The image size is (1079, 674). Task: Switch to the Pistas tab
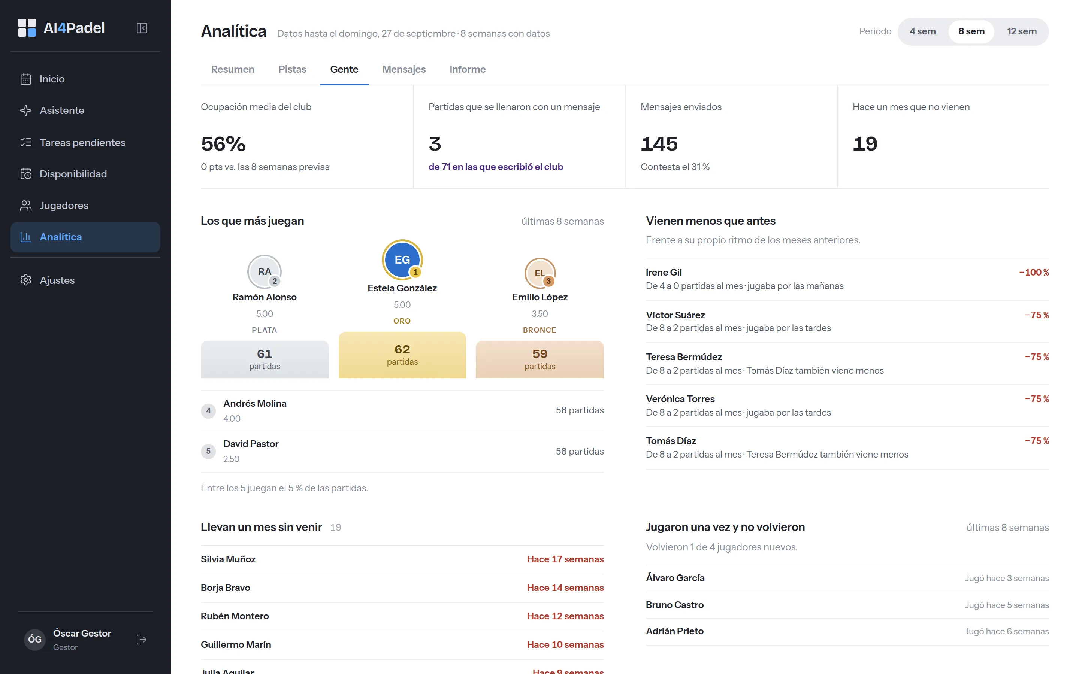pyautogui.click(x=292, y=69)
